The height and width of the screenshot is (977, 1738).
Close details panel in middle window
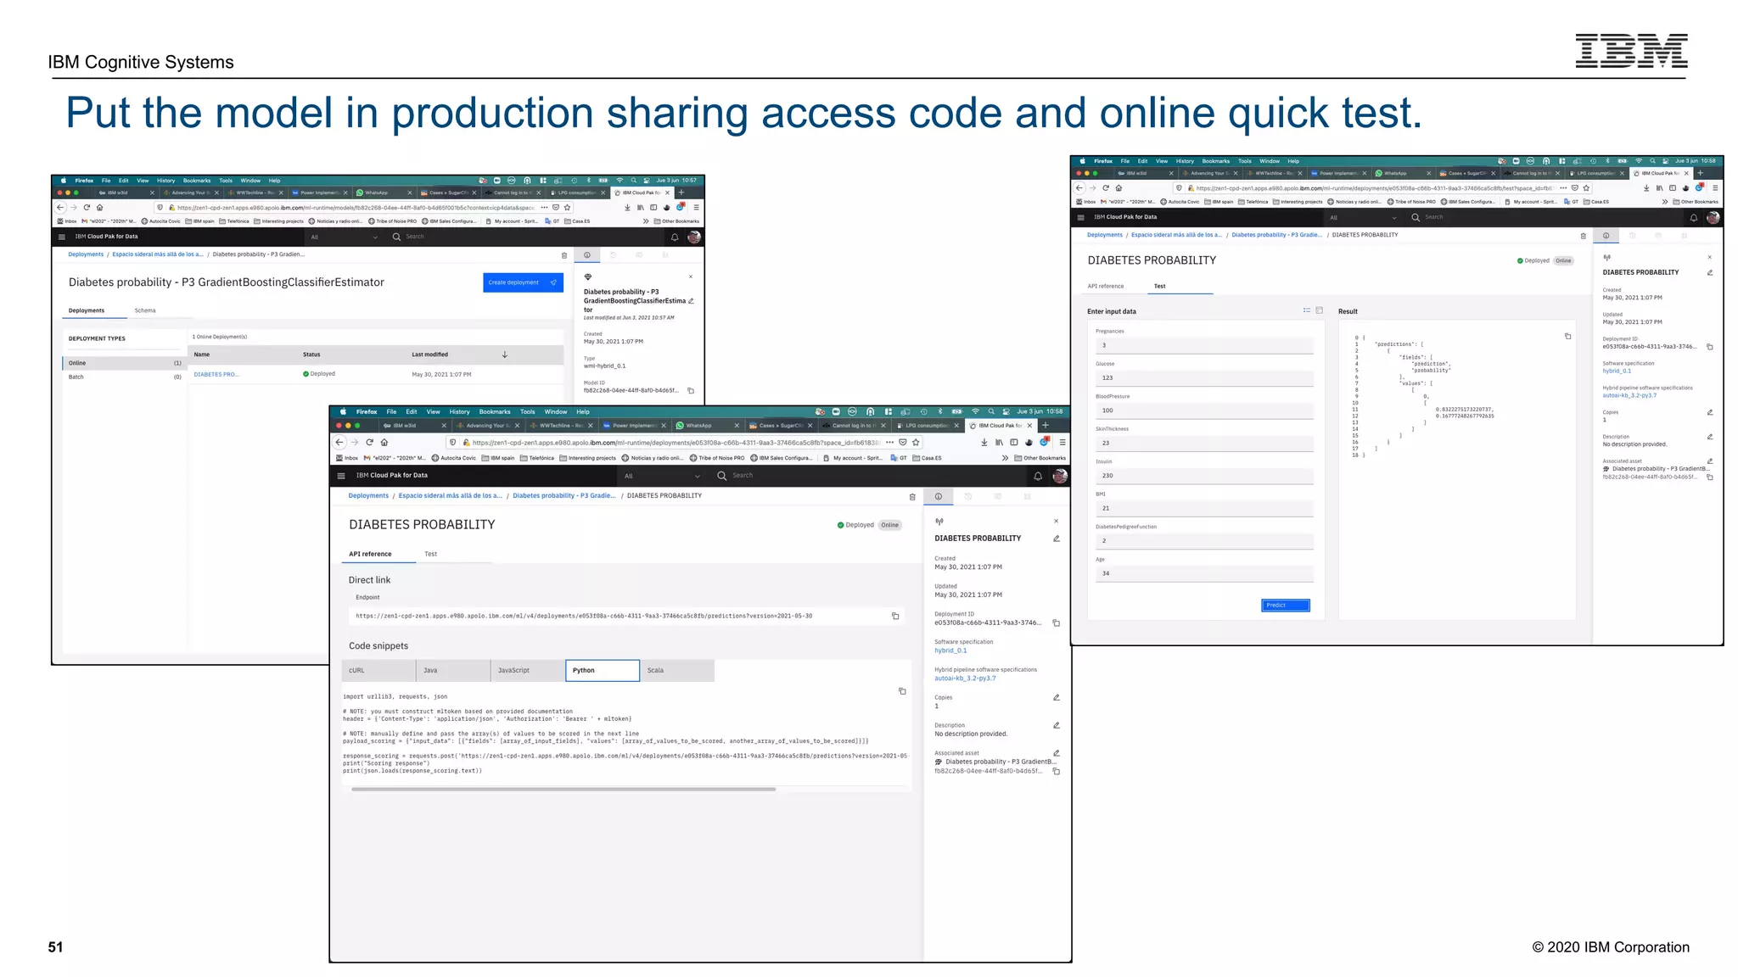click(1057, 521)
